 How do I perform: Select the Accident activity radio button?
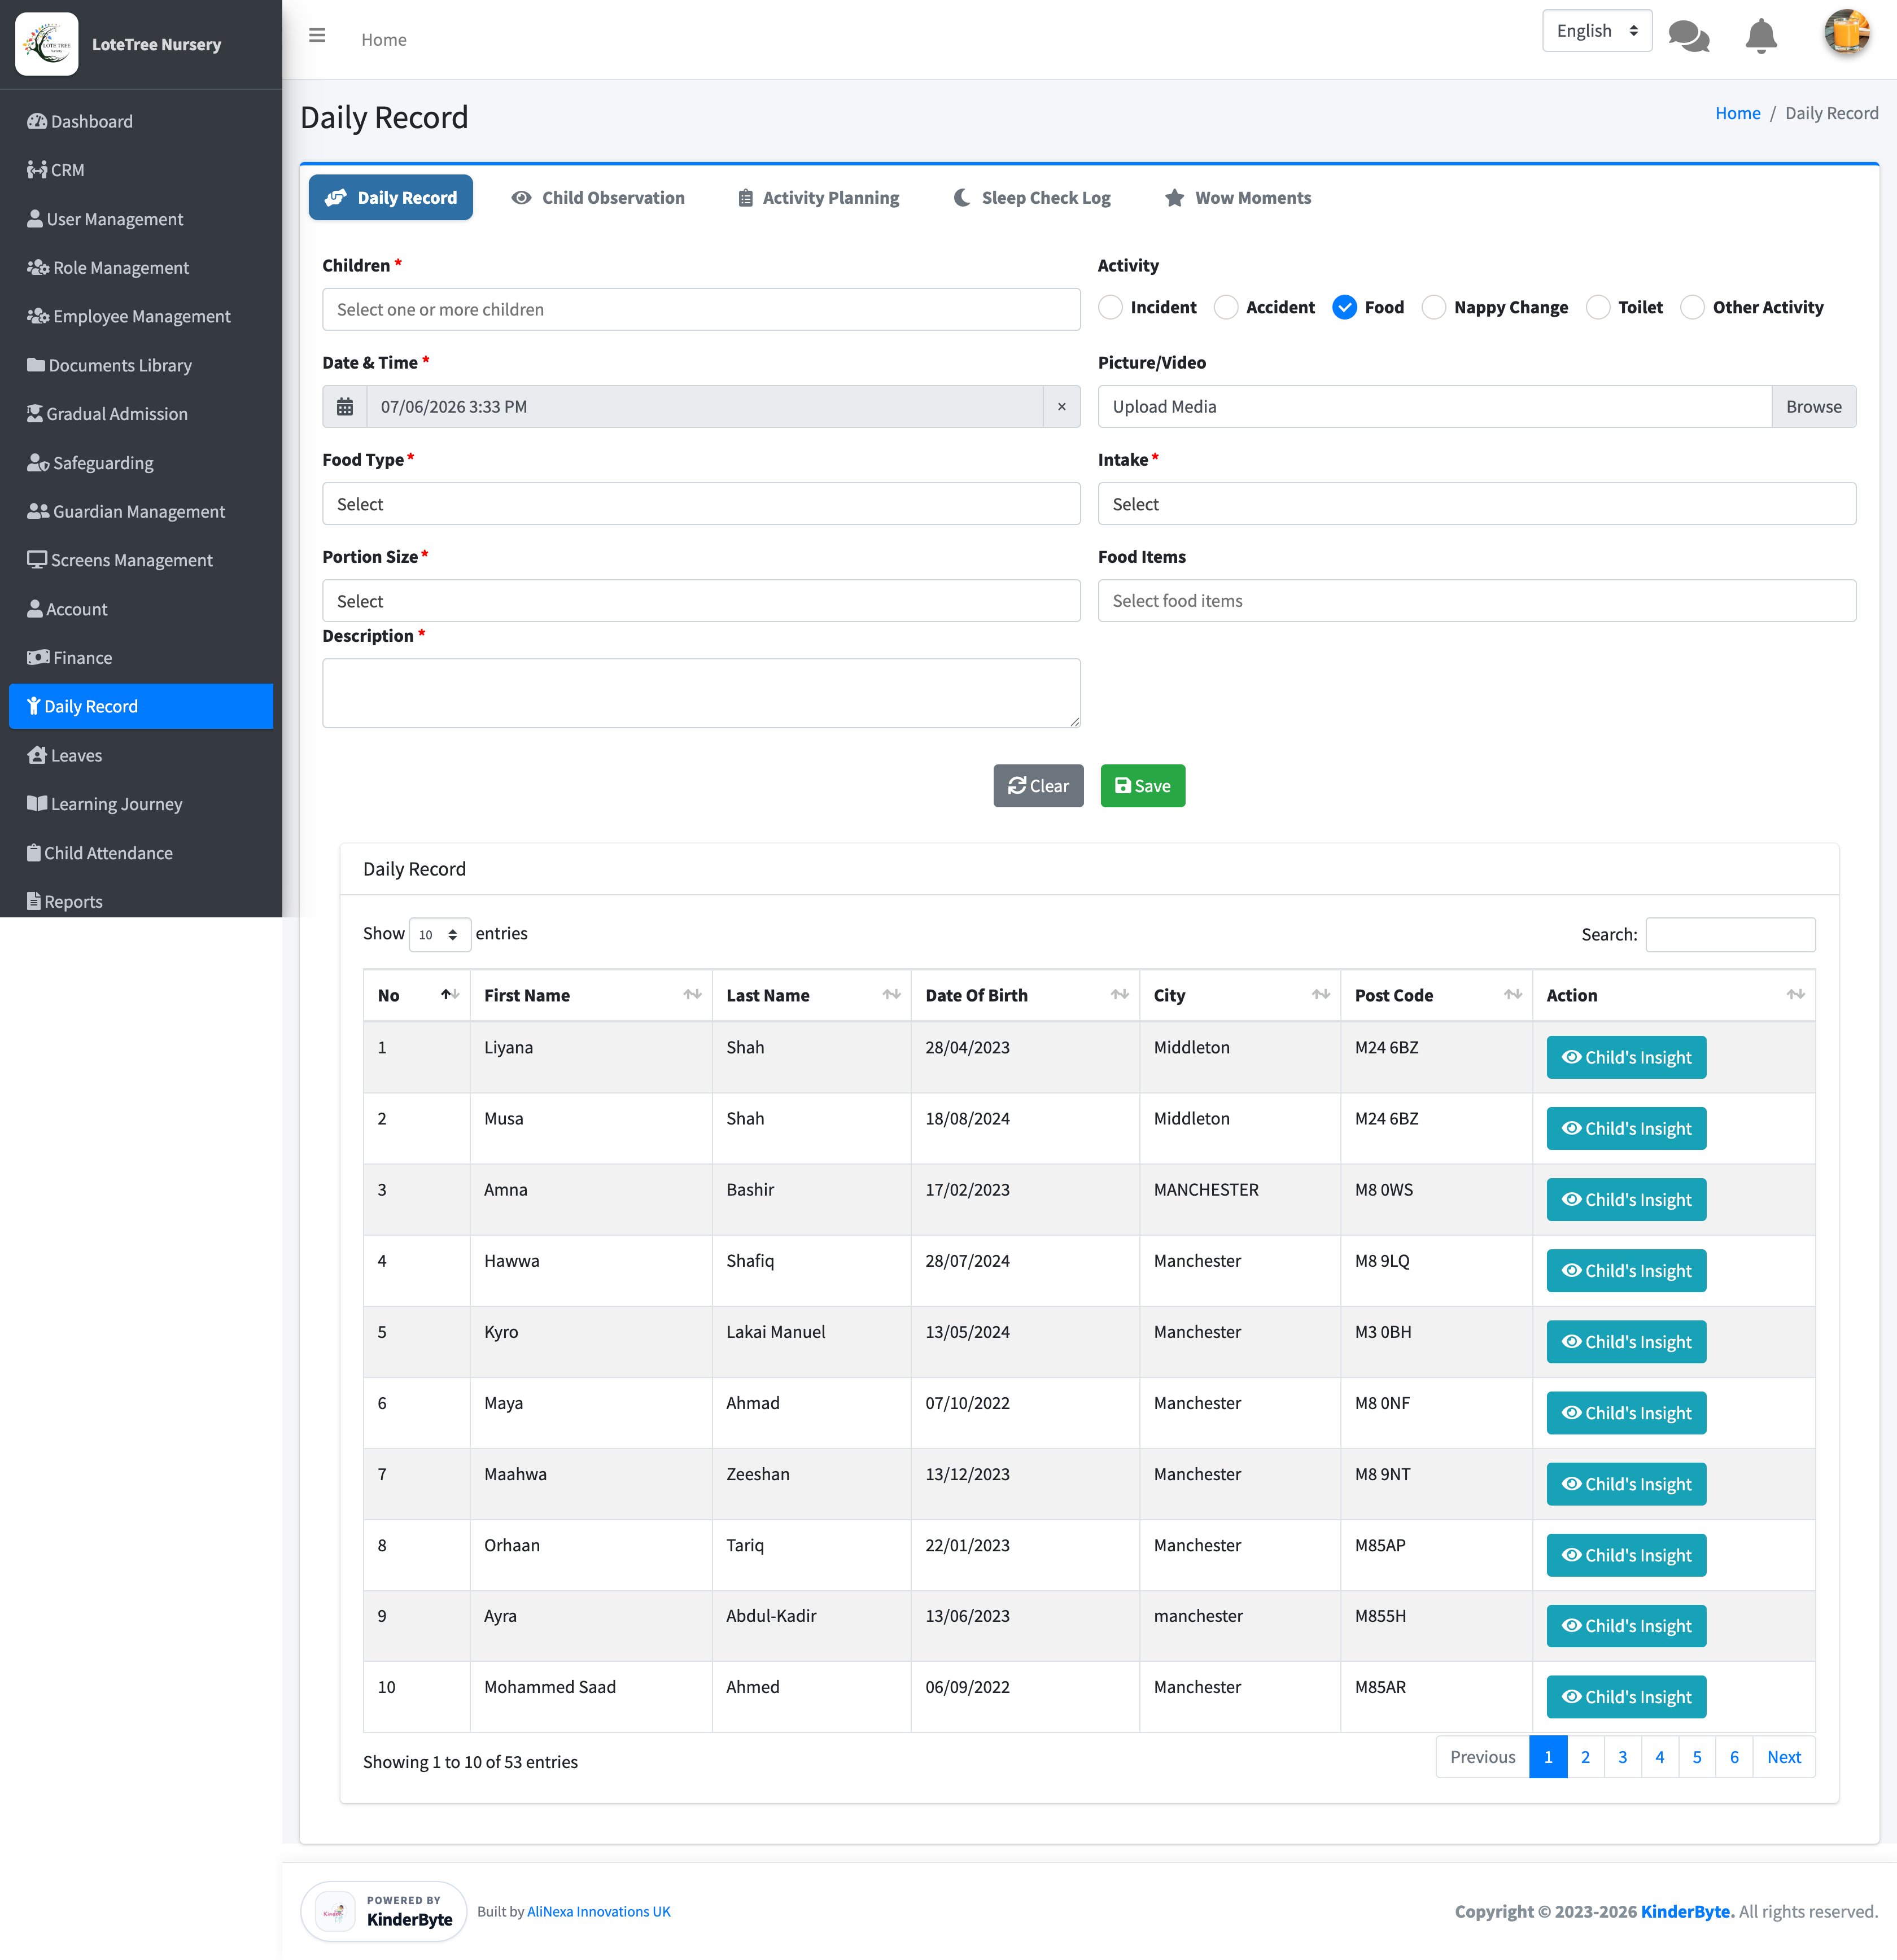click(x=1226, y=307)
